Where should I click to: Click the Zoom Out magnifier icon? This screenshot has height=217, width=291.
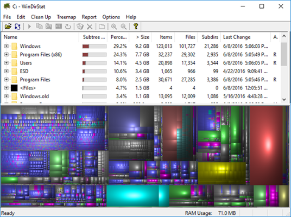click(x=124, y=27)
